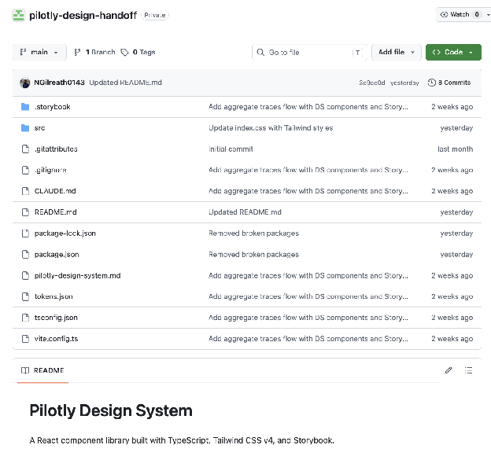Focus the Go to file search field

[309, 52]
